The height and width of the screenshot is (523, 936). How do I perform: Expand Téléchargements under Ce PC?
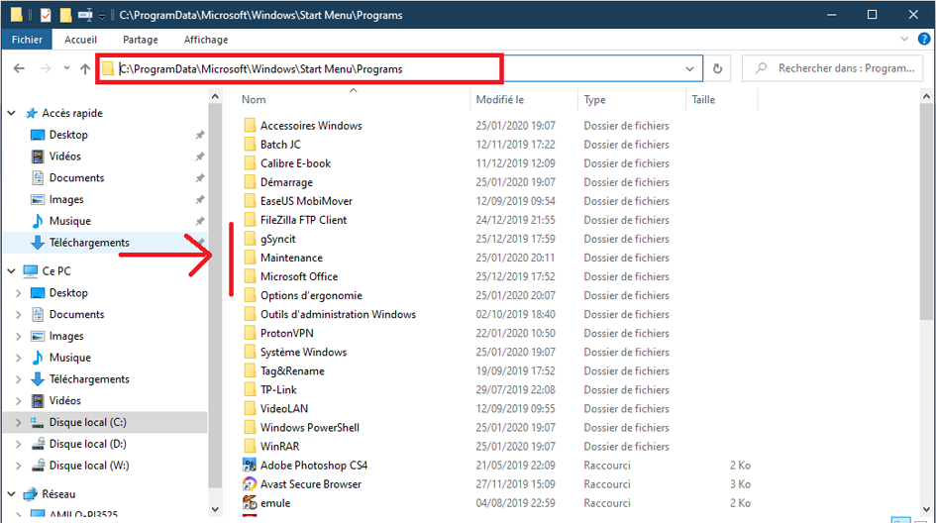pyautogui.click(x=18, y=379)
